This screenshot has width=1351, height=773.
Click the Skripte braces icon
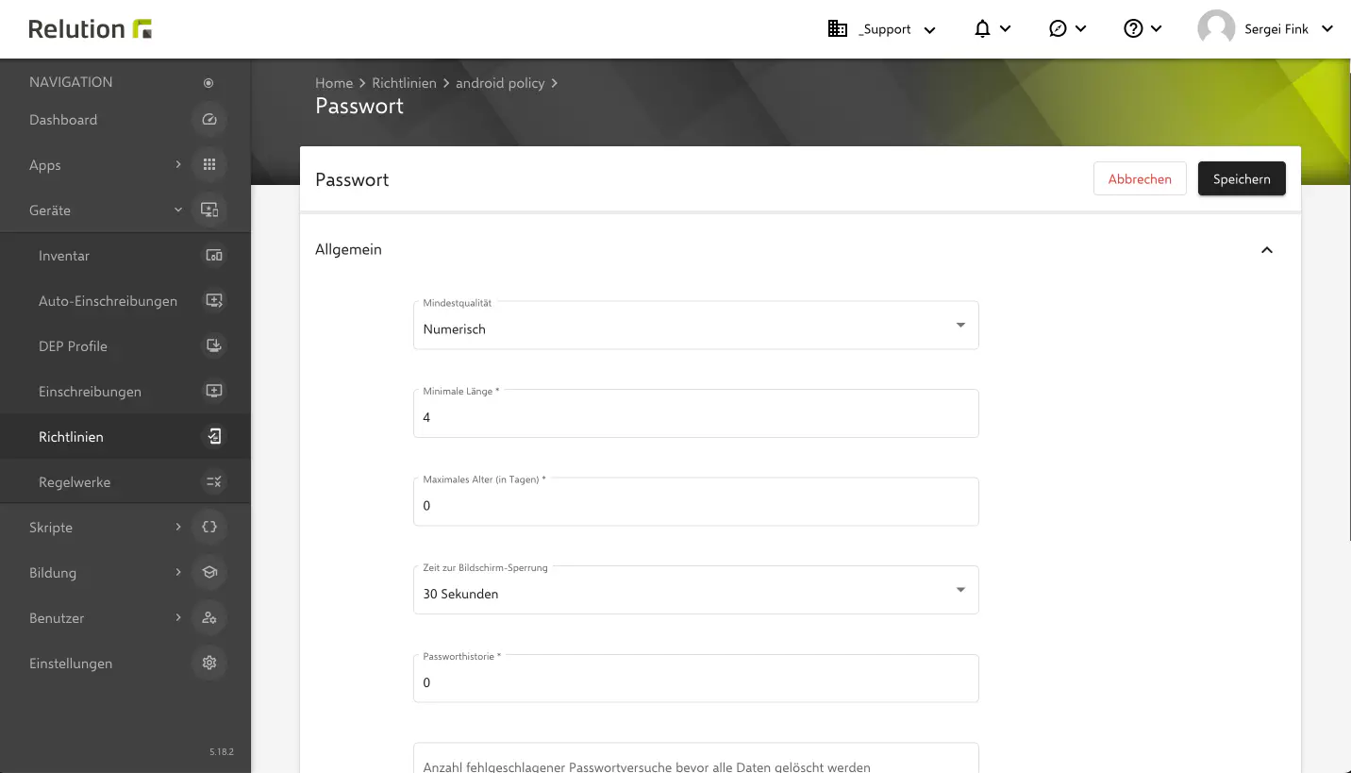pos(209,528)
